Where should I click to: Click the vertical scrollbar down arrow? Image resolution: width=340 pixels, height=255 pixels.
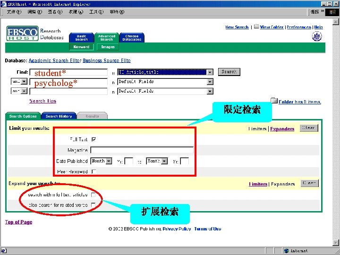click(336, 243)
